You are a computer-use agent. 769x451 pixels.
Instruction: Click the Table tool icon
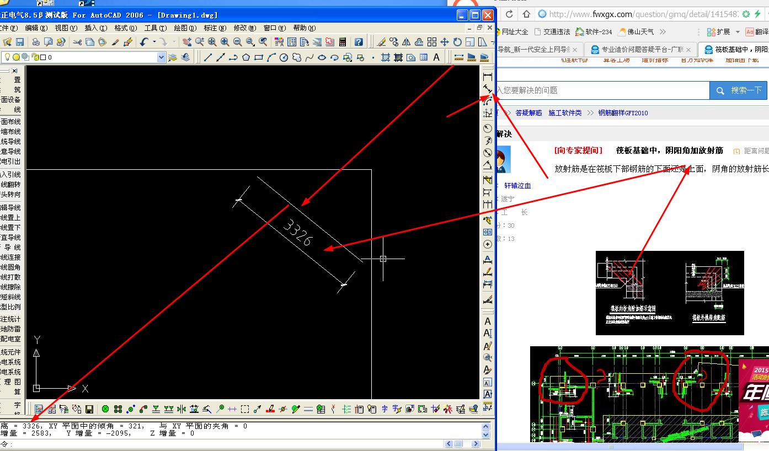[424, 57]
